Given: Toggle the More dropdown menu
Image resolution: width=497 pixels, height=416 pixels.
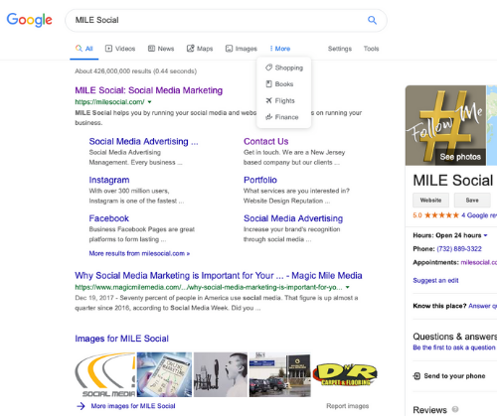Looking at the screenshot, I should tap(280, 49).
